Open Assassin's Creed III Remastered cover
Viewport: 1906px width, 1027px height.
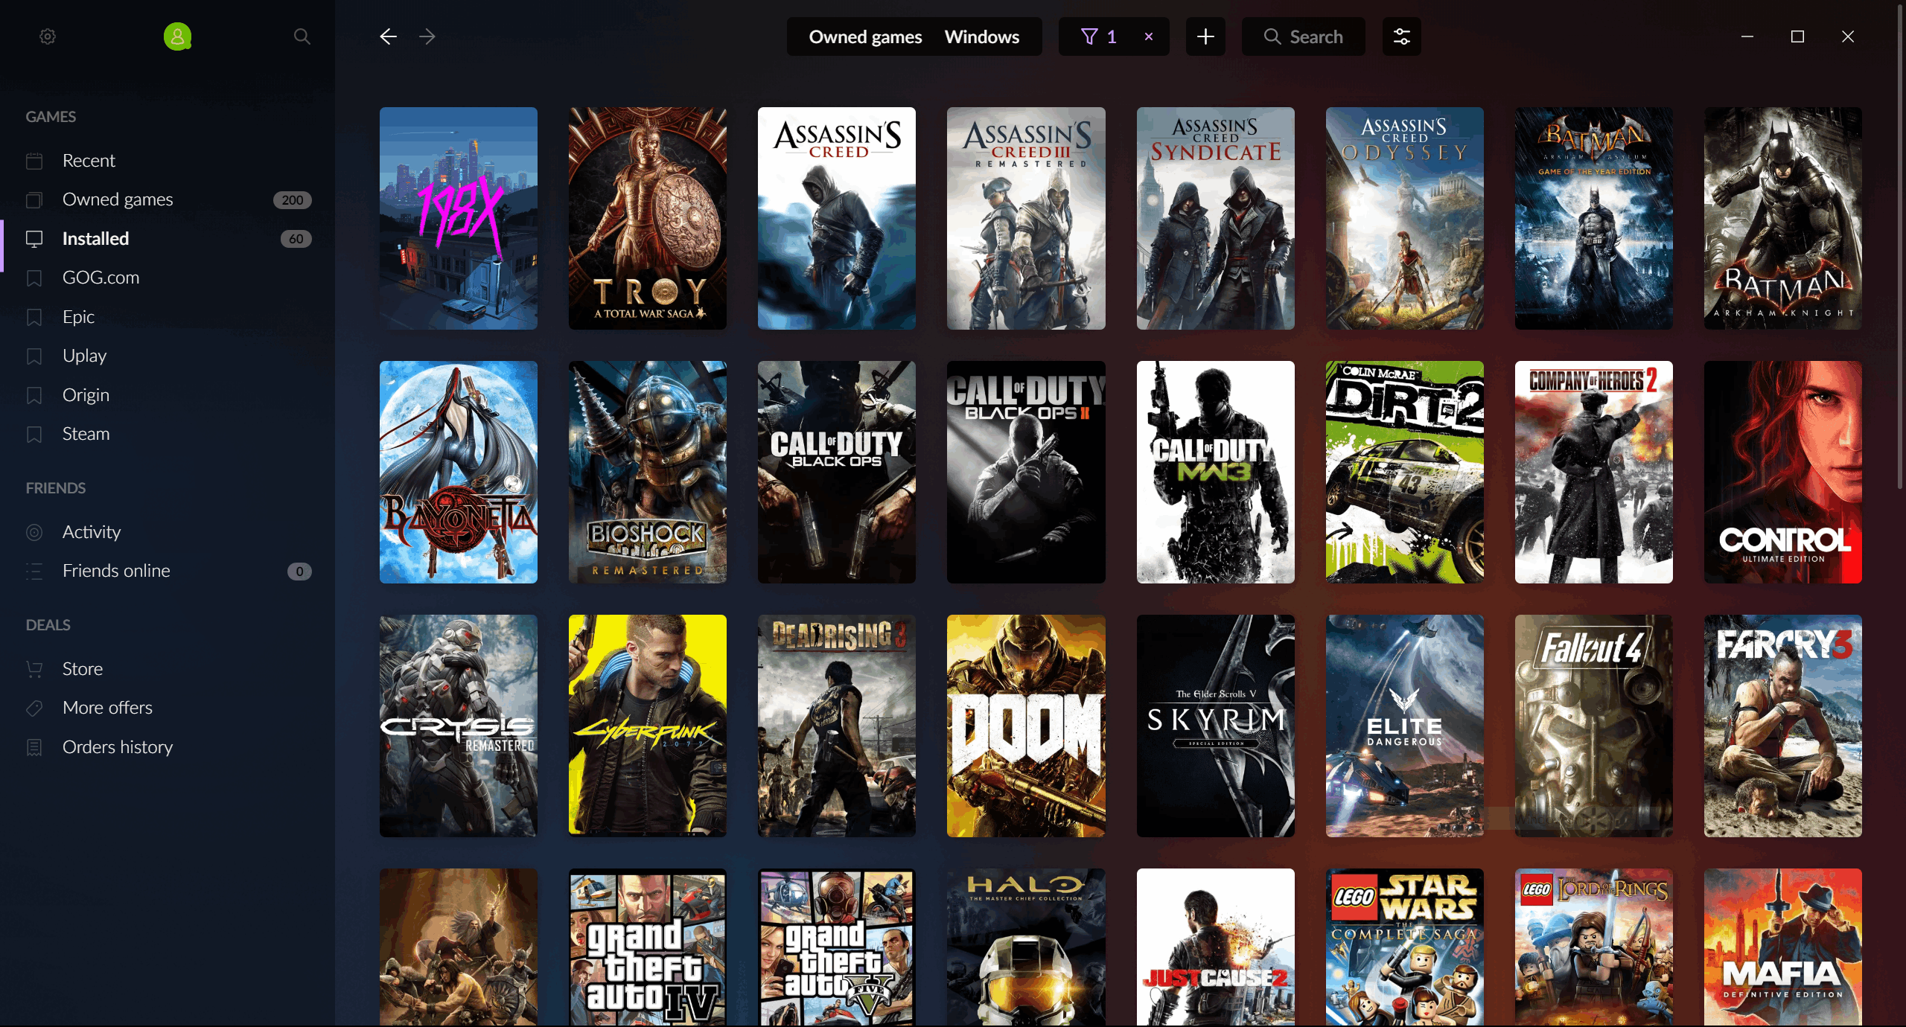[x=1026, y=218]
